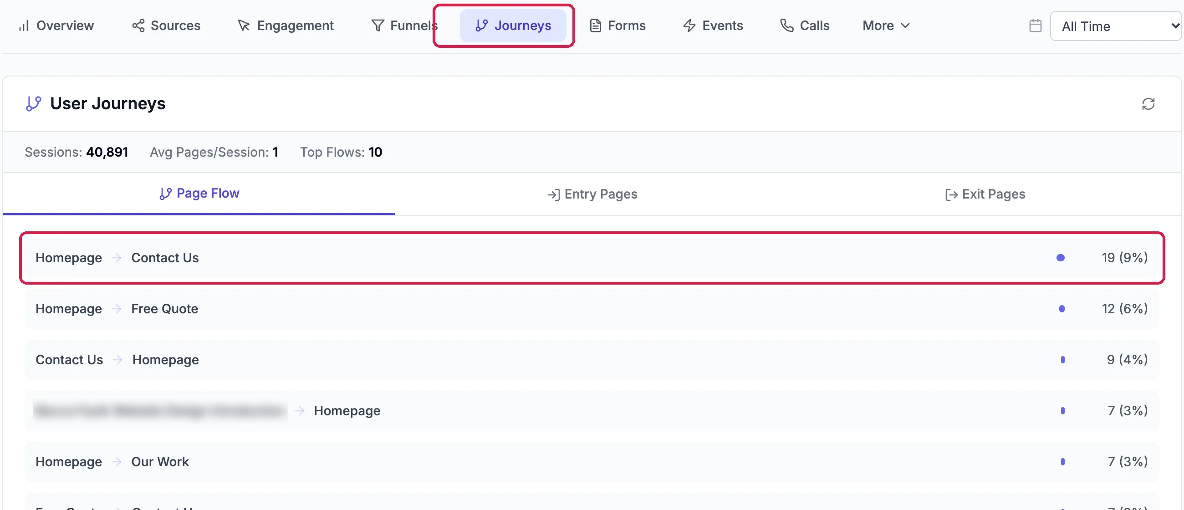Switch to Exit Pages sub-tab
This screenshot has width=1184, height=510.
pyautogui.click(x=985, y=194)
